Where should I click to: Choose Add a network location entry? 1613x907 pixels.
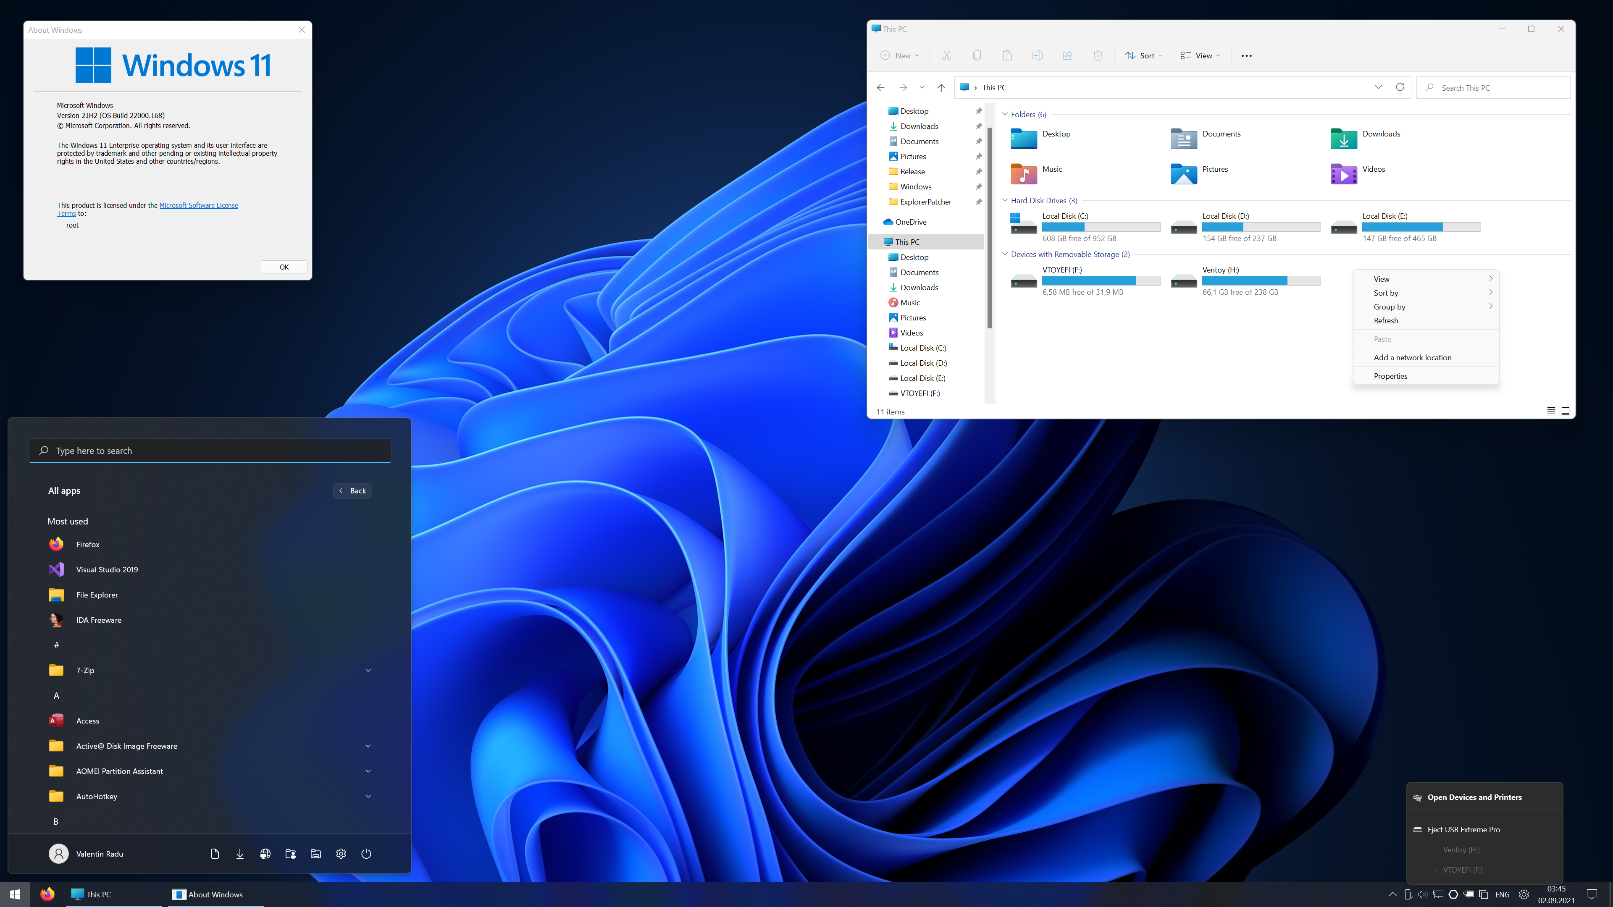(x=1412, y=357)
